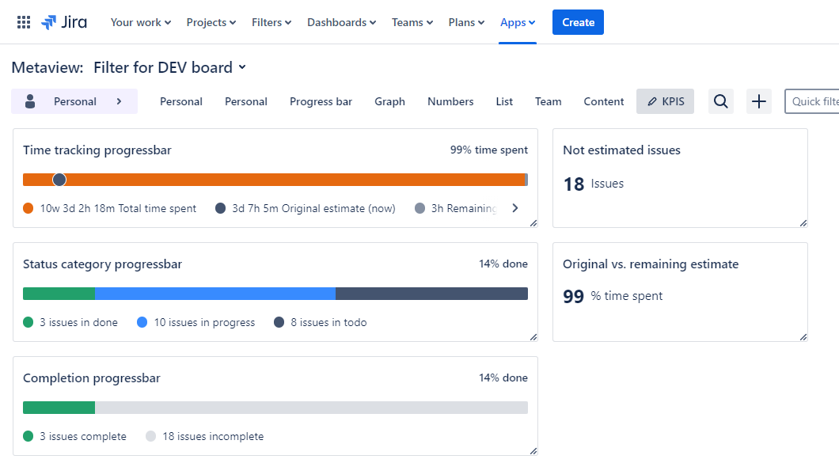
Task: Select the Numbers tab
Action: (x=450, y=101)
